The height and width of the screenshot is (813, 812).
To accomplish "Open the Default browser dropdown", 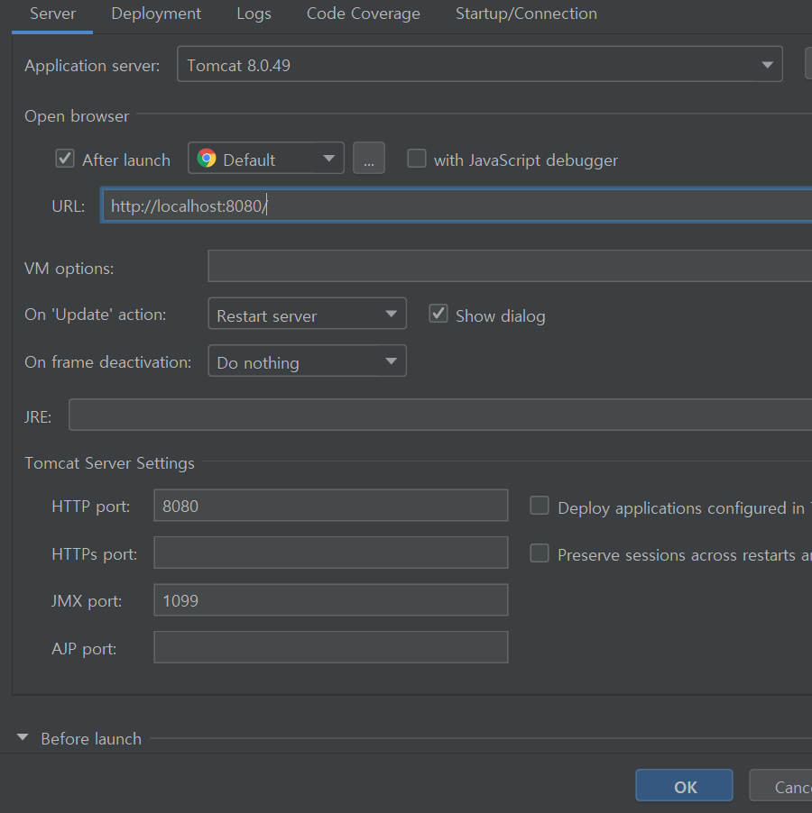I will tap(265, 158).
